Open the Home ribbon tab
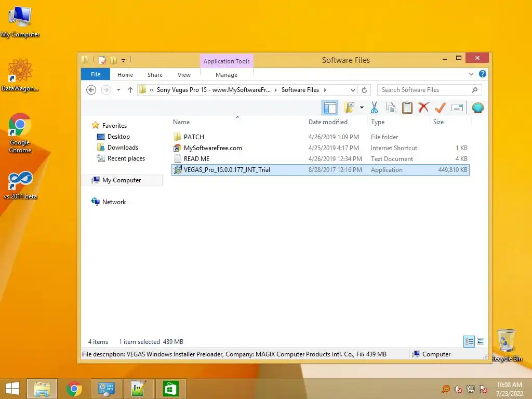The width and height of the screenshot is (532, 399). [125, 75]
